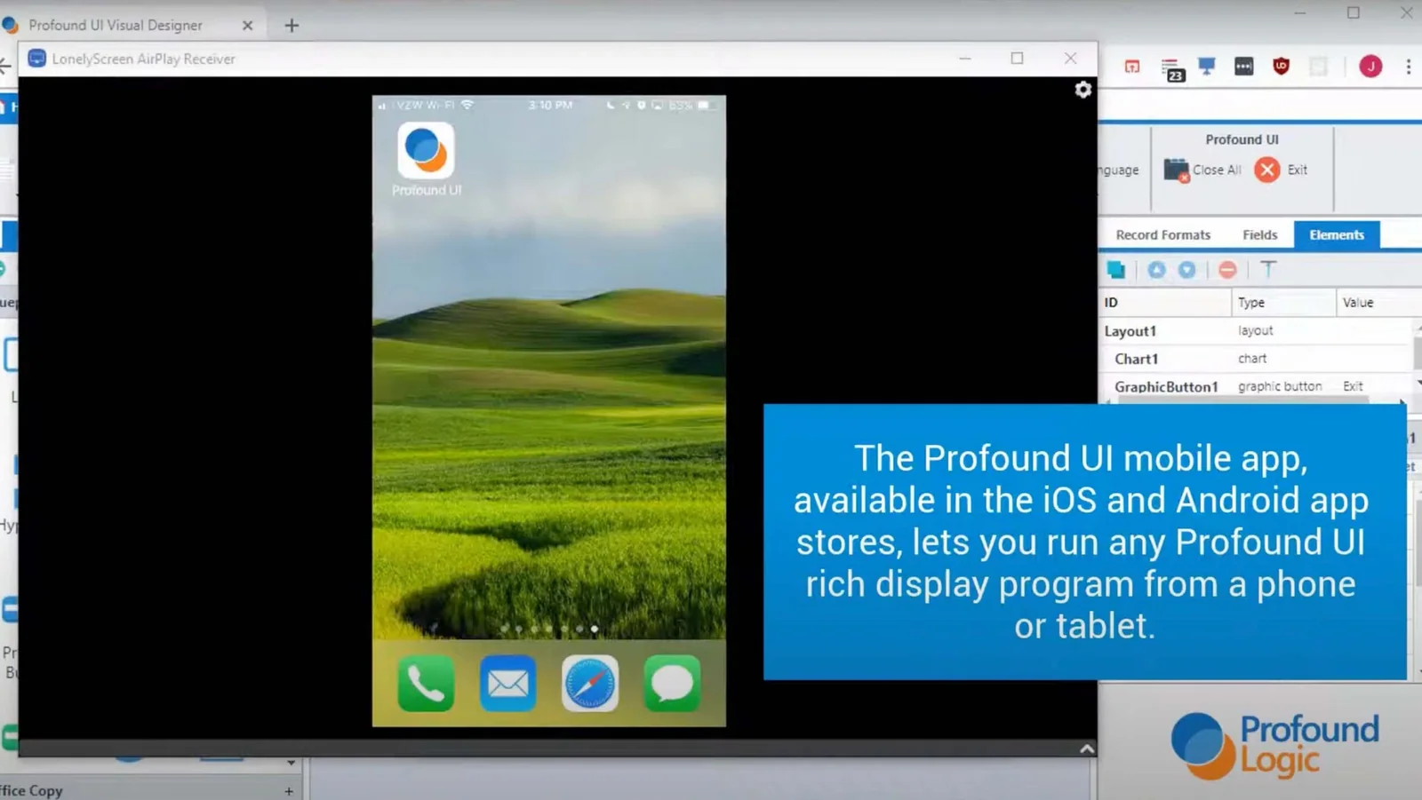Open the J user profile avatar
Image resolution: width=1422 pixels, height=800 pixels.
[1370, 67]
